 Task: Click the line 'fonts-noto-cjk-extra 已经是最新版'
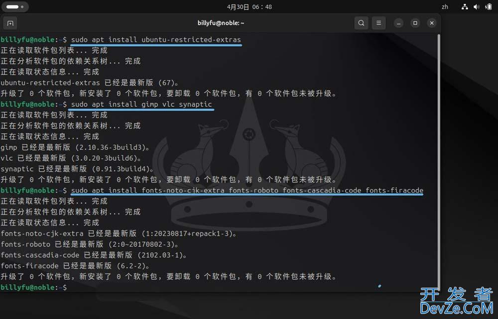tap(119, 233)
